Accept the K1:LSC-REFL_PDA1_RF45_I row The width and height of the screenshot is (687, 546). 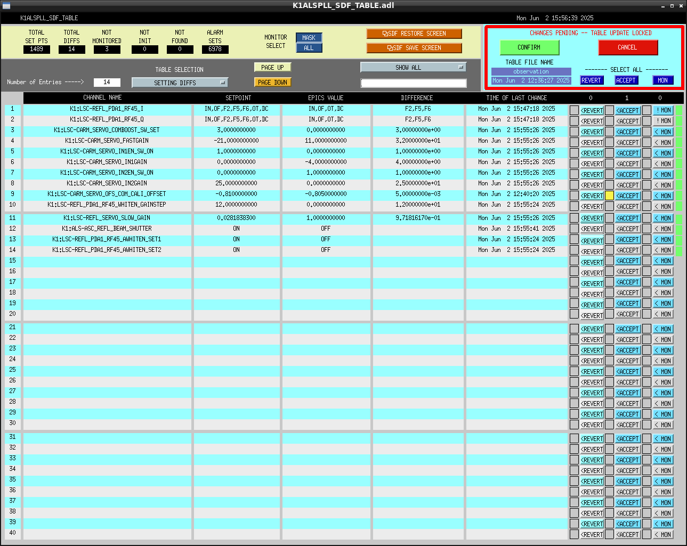[628, 111]
